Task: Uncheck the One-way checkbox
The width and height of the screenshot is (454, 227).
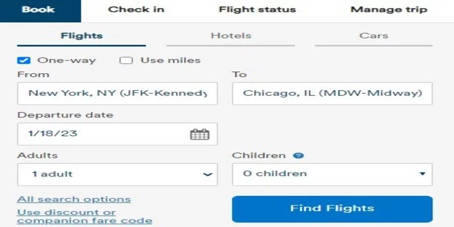Action: pos(24,61)
